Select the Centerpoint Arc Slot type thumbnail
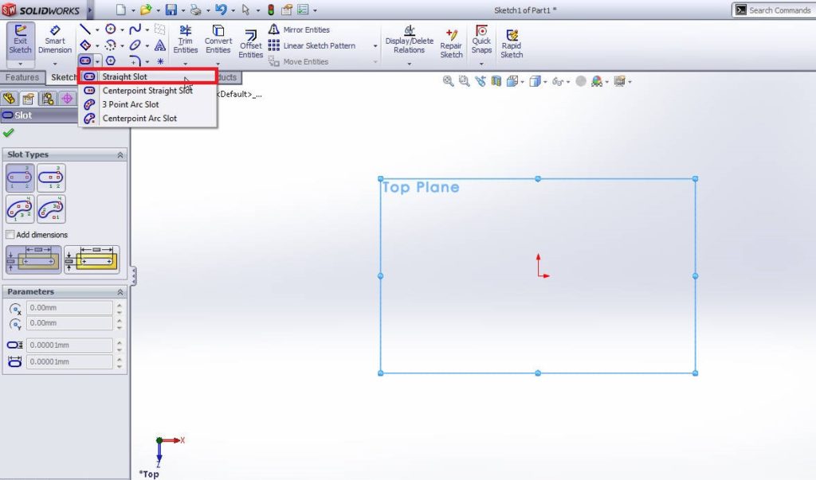This screenshot has height=480, width=816. click(50, 209)
